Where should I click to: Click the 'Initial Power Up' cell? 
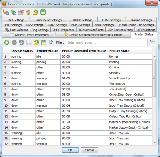click(130, 78)
